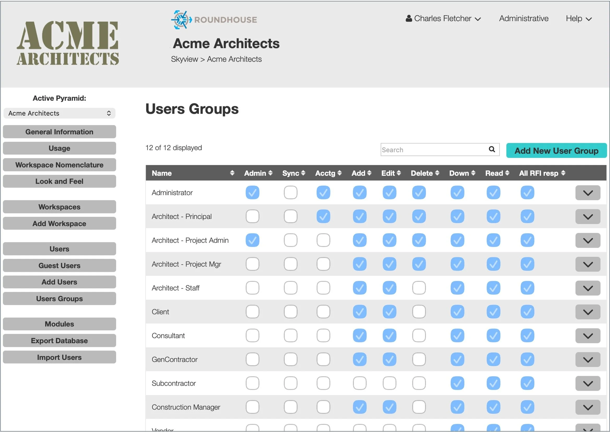610x432 pixels.
Task: Sort by Delete column arrows
Action: point(437,173)
